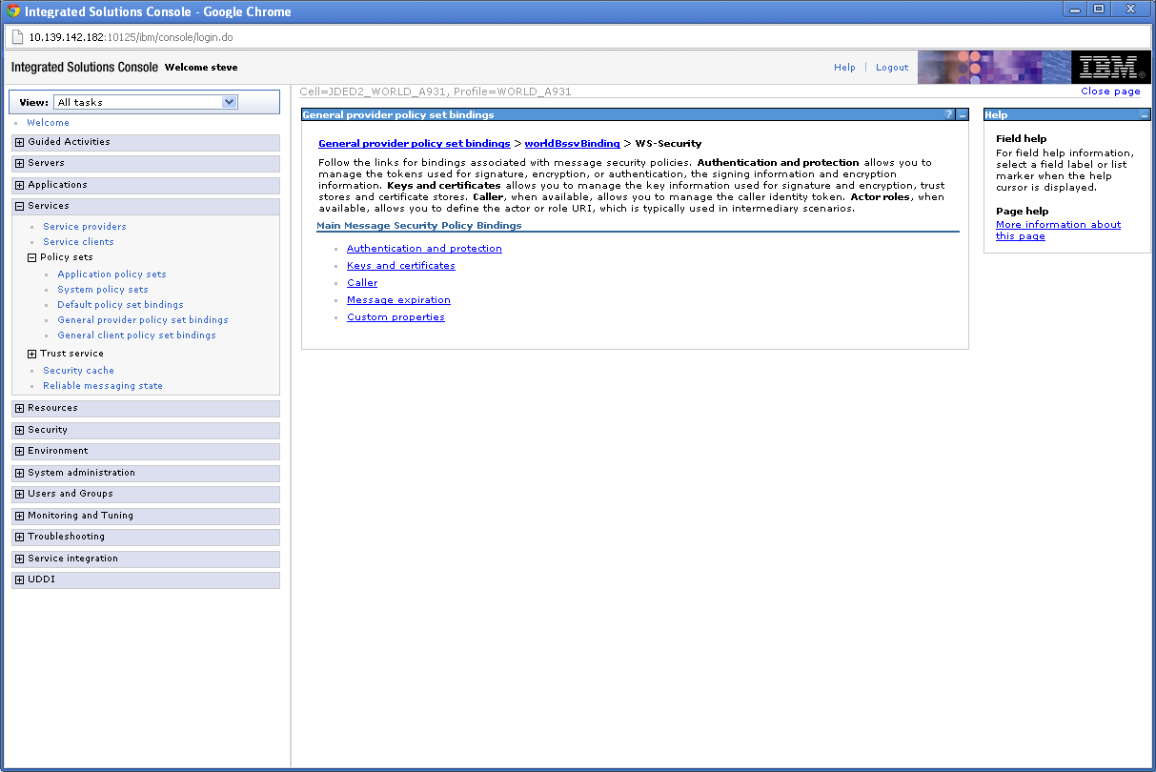Select the Guided Activities label
The image size is (1156, 772).
[x=69, y=142]
